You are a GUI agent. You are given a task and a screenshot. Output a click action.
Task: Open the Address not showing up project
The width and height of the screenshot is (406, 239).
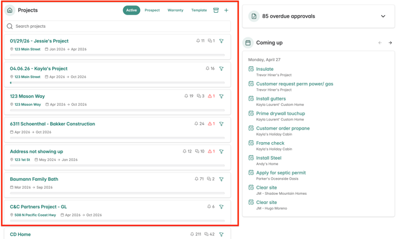pyautogui.click(x=36, y=152)
